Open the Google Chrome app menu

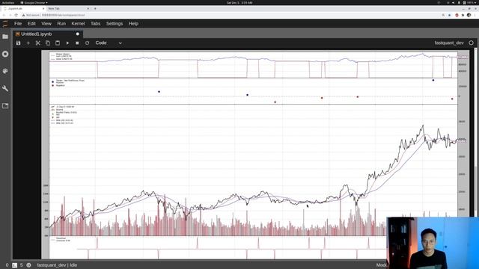point(34,2)
